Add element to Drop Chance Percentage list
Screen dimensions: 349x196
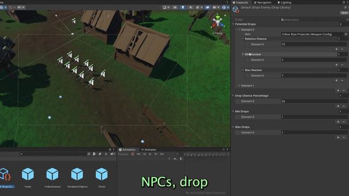pos(338,106)
